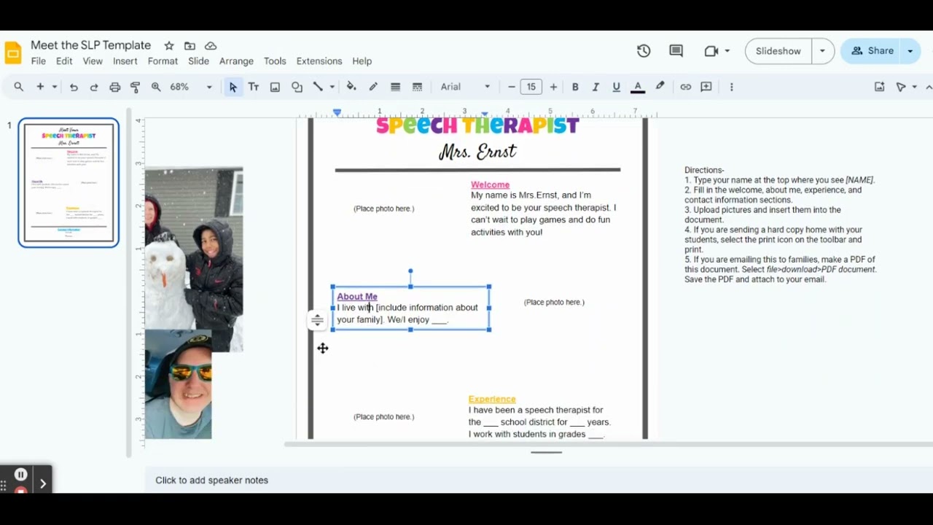Start the Slideshow
This screenshot has height=525, width=933.
coord(778,51)
